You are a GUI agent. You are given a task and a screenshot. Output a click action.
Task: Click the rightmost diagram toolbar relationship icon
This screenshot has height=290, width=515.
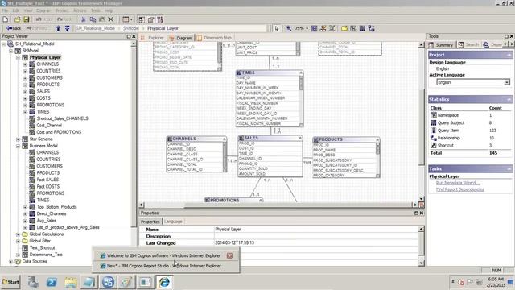tap(372, 29)
